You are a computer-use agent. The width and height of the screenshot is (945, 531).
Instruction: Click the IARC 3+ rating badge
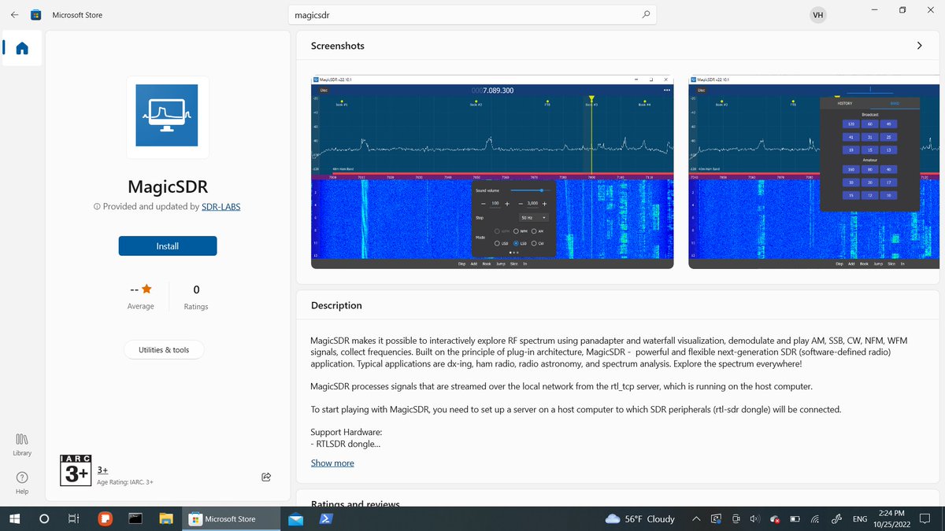[76, 470]
